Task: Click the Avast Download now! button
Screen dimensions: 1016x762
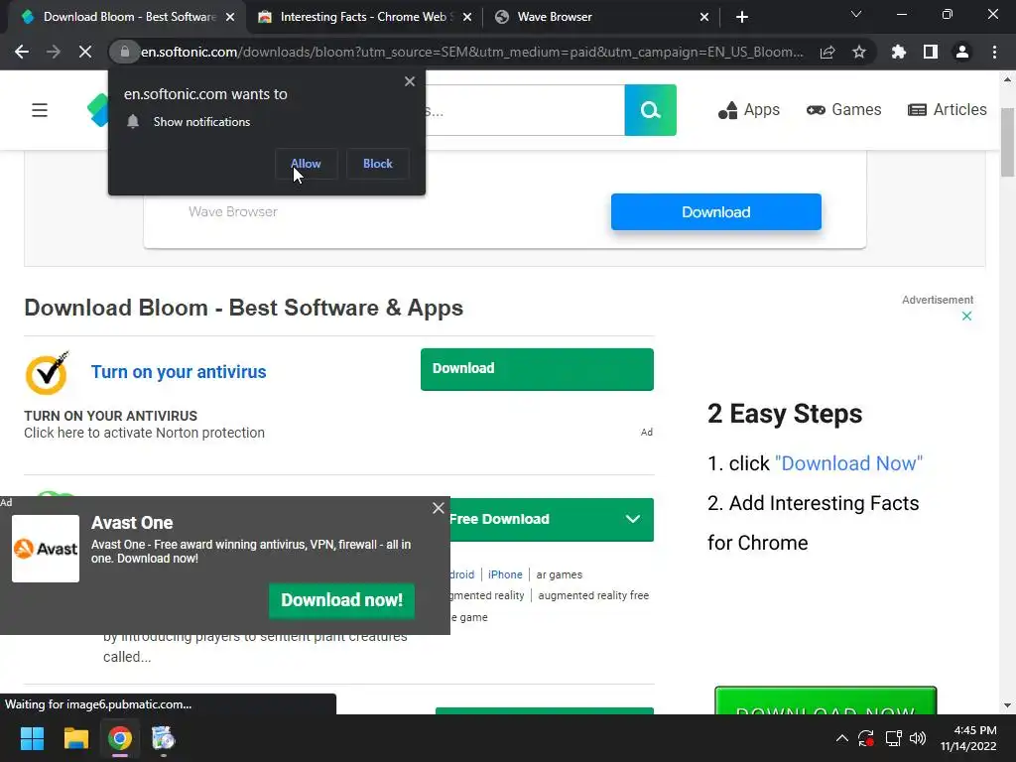Action: coord(341,600)
